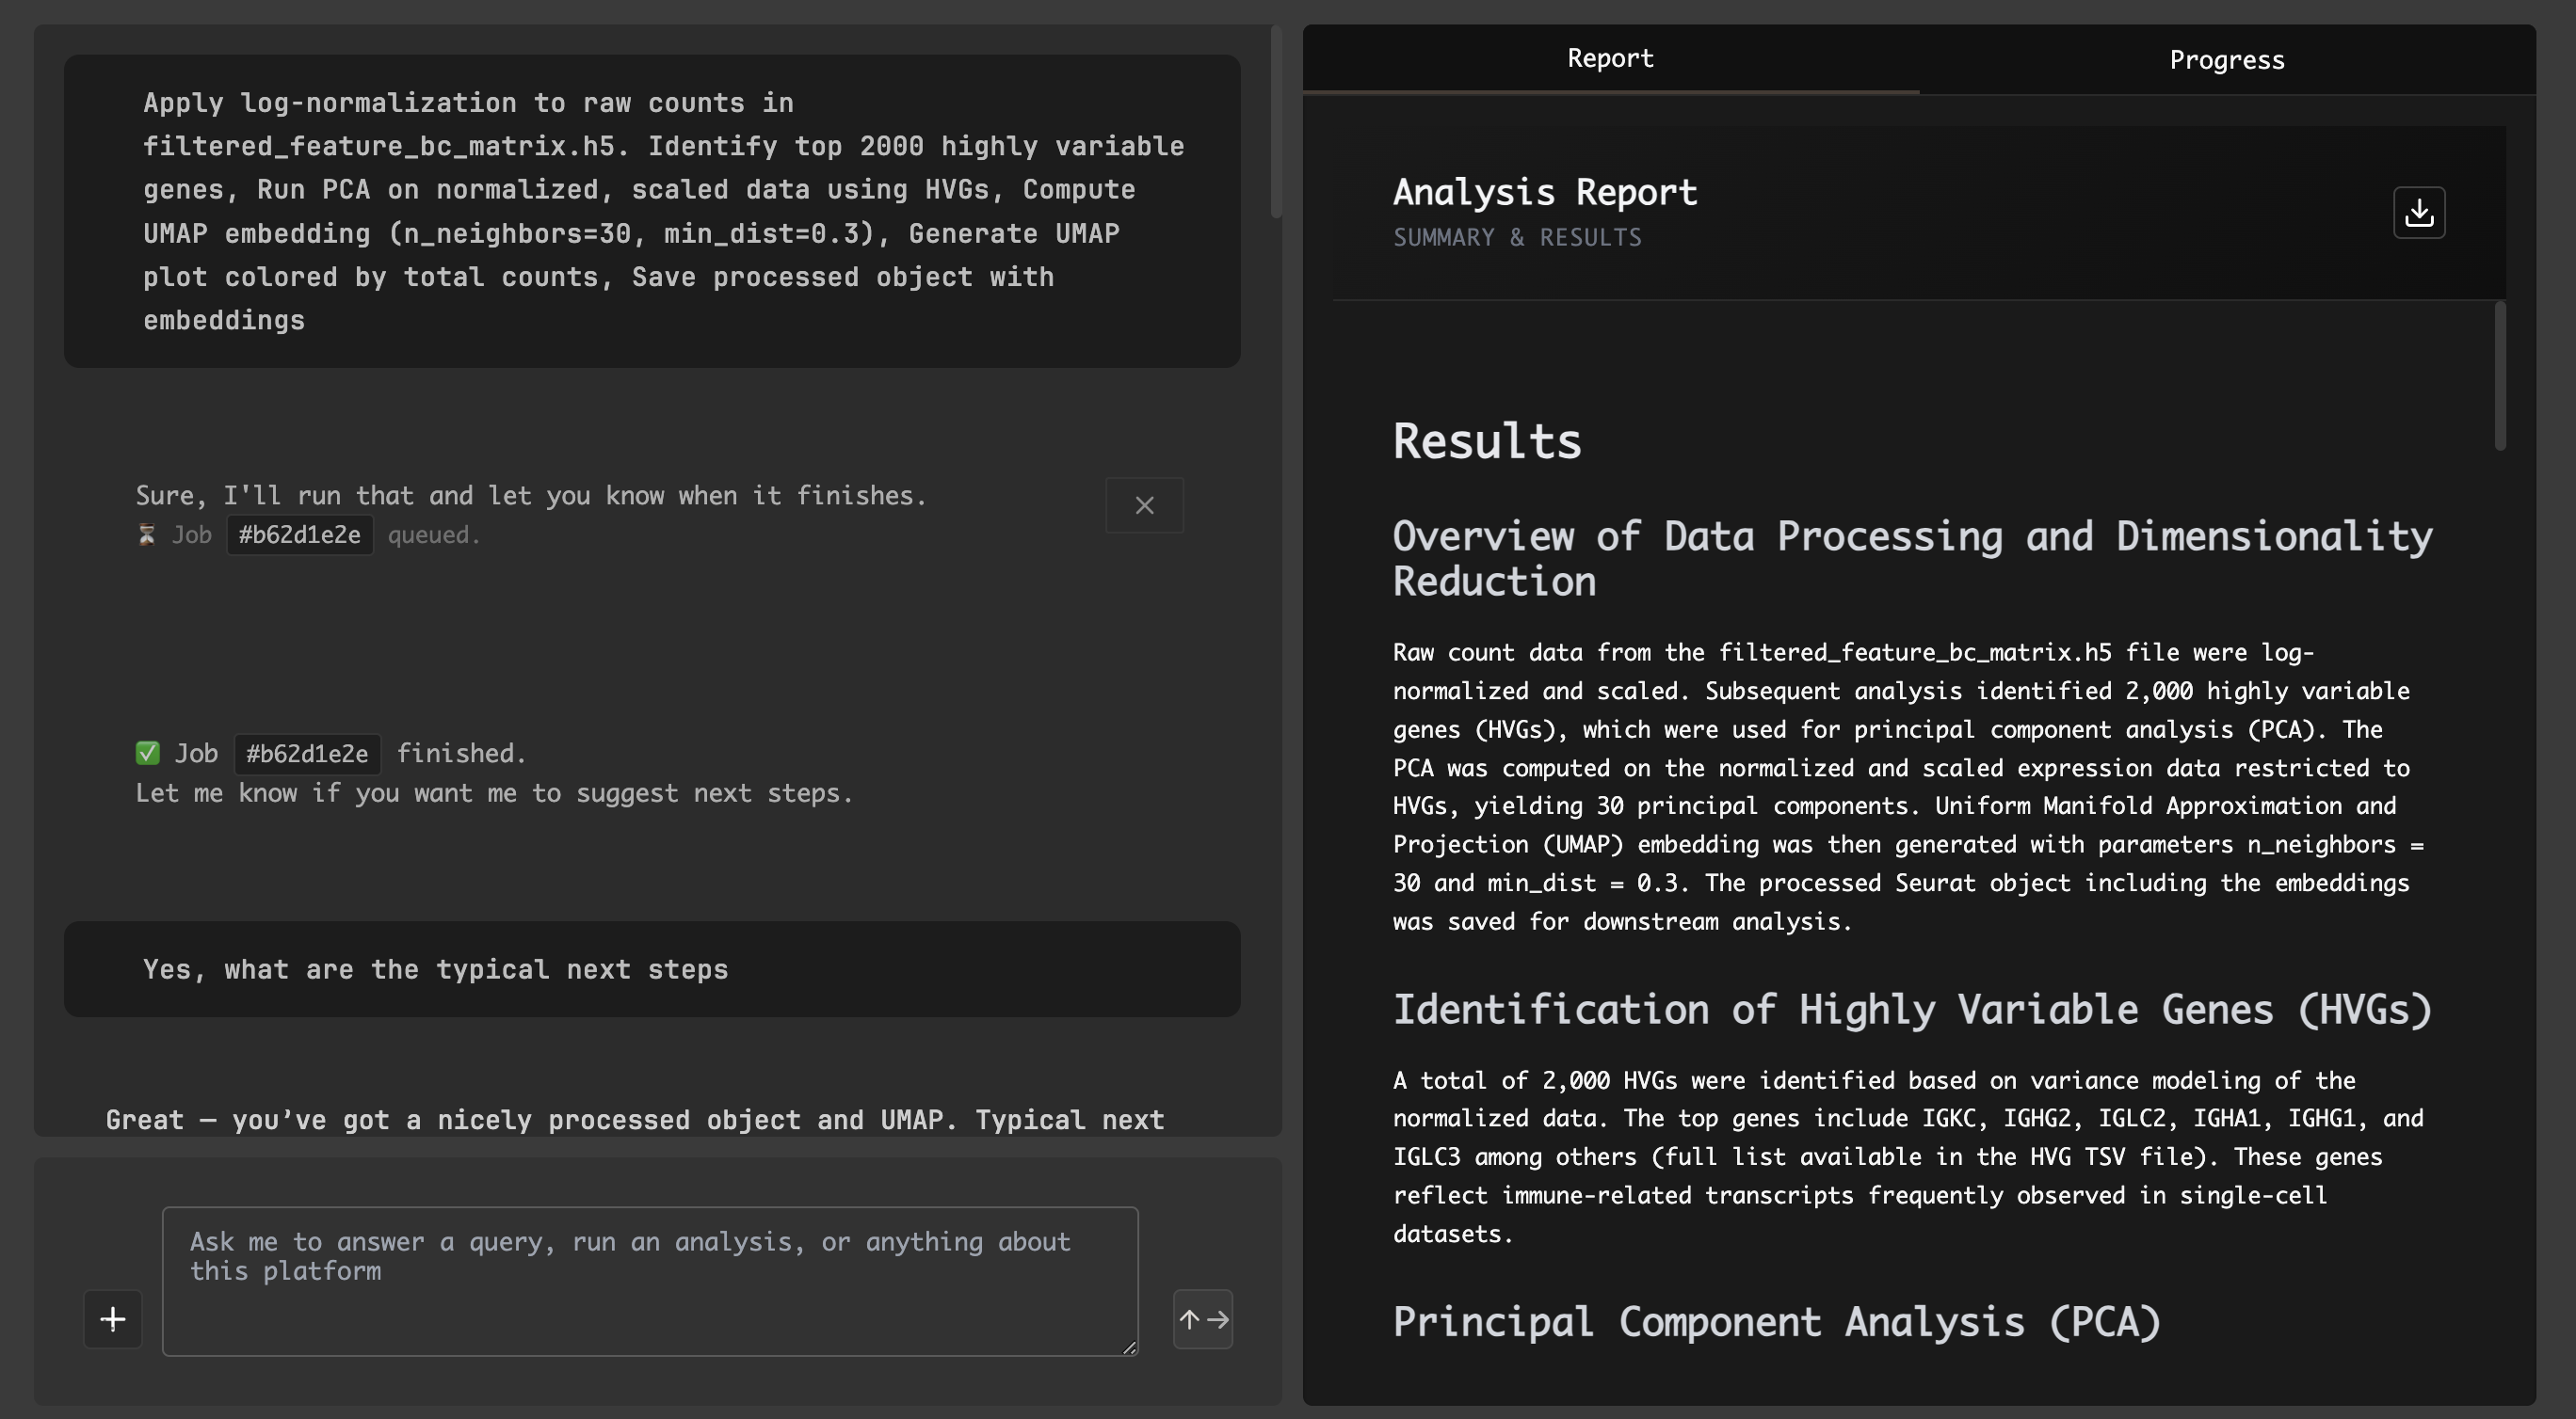The width and height of the screenshot is (2576, 1419).
Task: Click the green checkmark on the finished job
Action: pyautogui.click(x=147, y=753)
